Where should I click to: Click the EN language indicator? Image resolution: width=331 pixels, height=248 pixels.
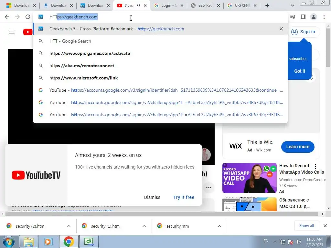[x=266, y=241]
